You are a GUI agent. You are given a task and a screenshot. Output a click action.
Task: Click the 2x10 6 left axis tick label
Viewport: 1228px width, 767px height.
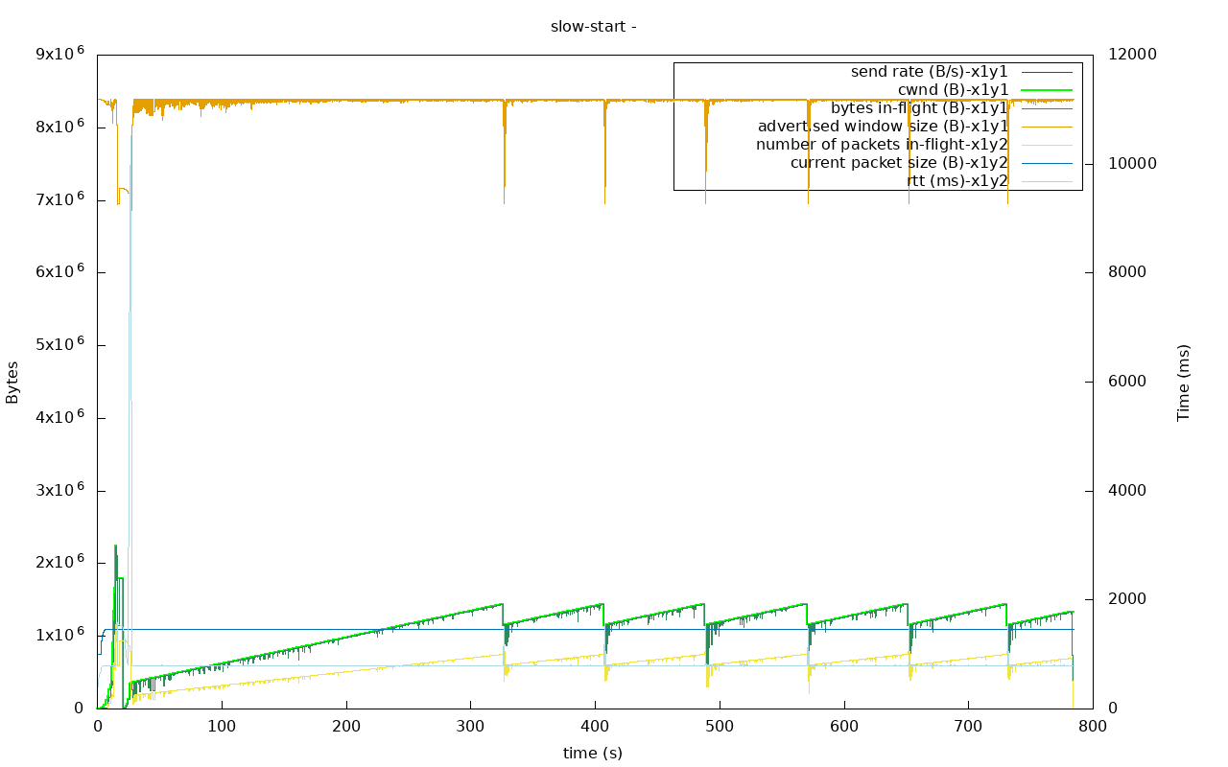[x=60, y=561]
